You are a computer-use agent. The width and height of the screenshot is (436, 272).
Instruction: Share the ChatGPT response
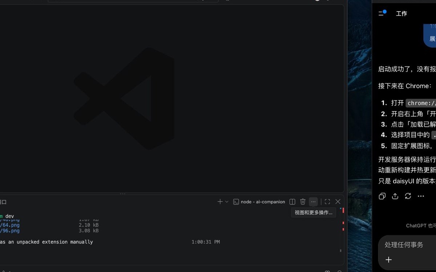[395, 196]
